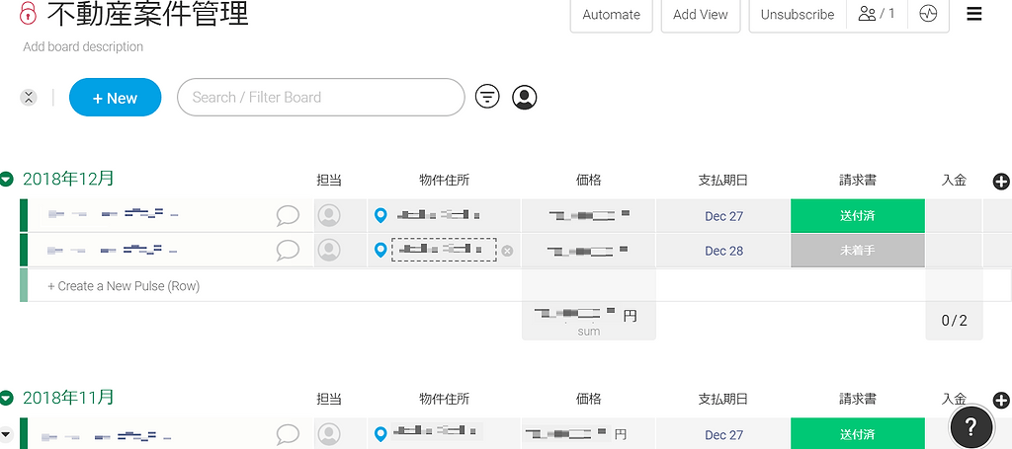The width and height of the screenshot is (1012, 449).
Task: Filter board by person icon
Action: (x=525, y=97)
